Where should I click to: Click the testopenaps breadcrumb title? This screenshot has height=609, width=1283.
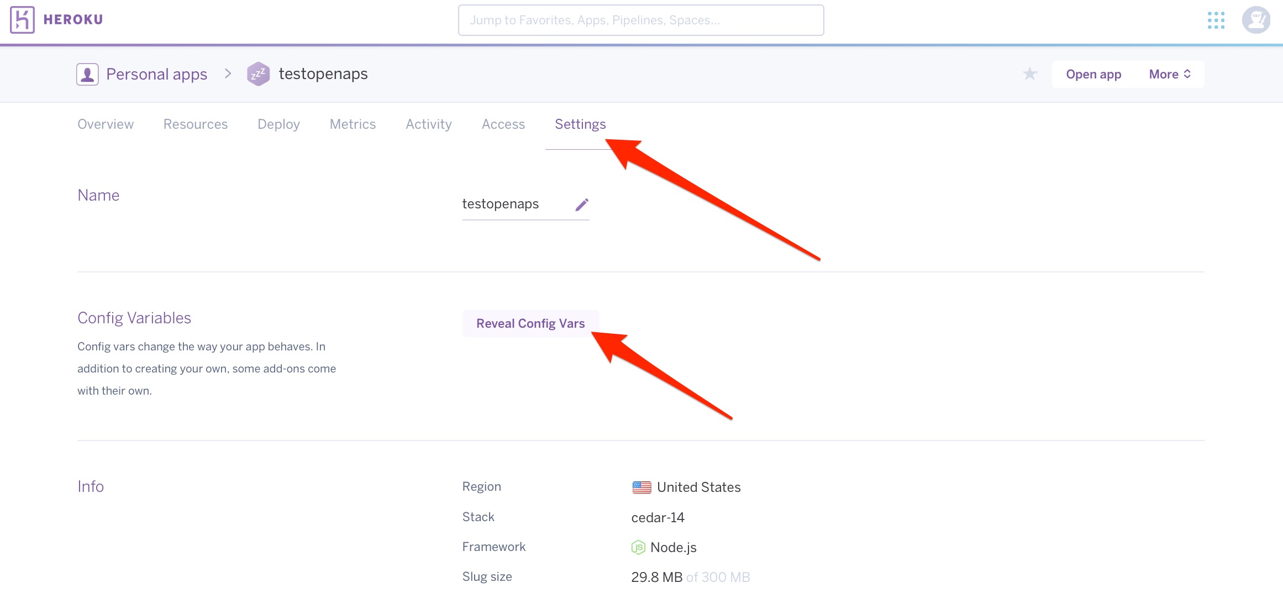323,73
